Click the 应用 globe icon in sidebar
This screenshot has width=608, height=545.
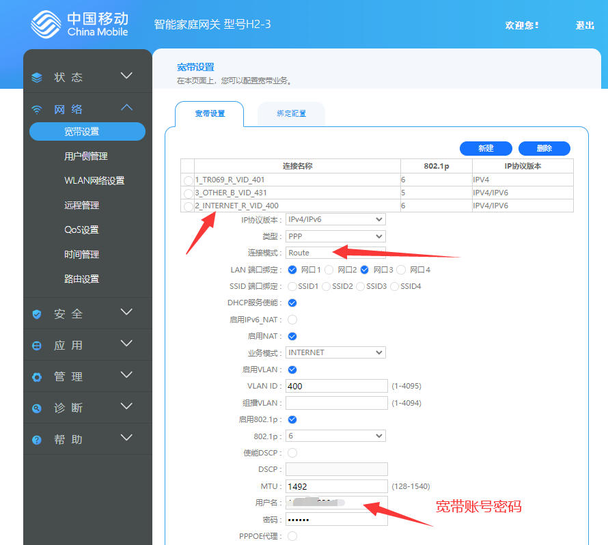point(37,346)
